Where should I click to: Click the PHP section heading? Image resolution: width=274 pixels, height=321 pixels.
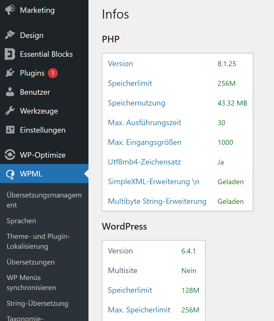[x=111, y=39]
